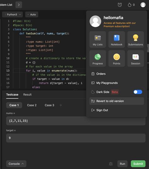Go to next problem with chevron arrow
149x169 pixels.
point(19,5)
